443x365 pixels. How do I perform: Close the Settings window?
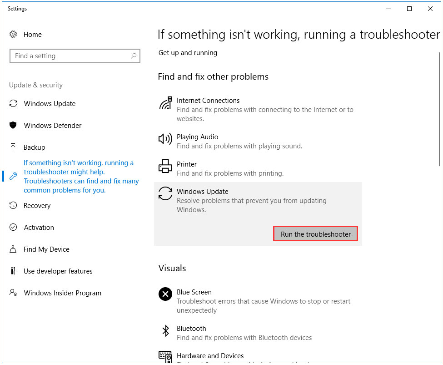tap(430, 9)
